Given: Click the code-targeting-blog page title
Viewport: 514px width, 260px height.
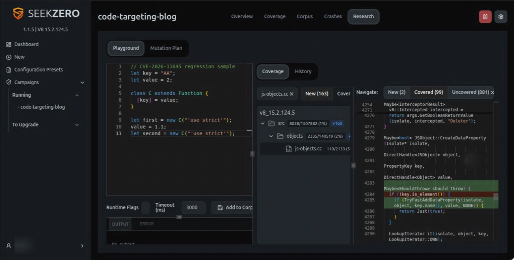Looking at the screenshot, I should (x=137, y=17).
